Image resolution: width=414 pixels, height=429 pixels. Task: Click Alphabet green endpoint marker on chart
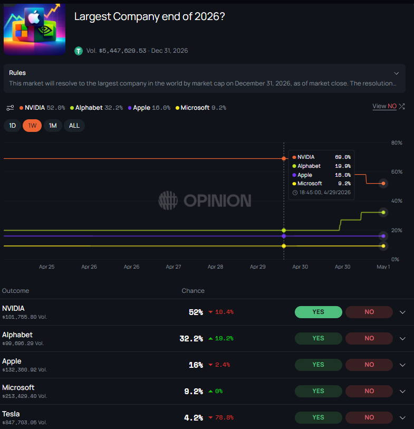[383, 212]
